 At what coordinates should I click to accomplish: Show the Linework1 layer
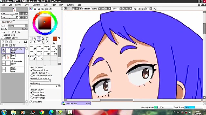point(4,62)
